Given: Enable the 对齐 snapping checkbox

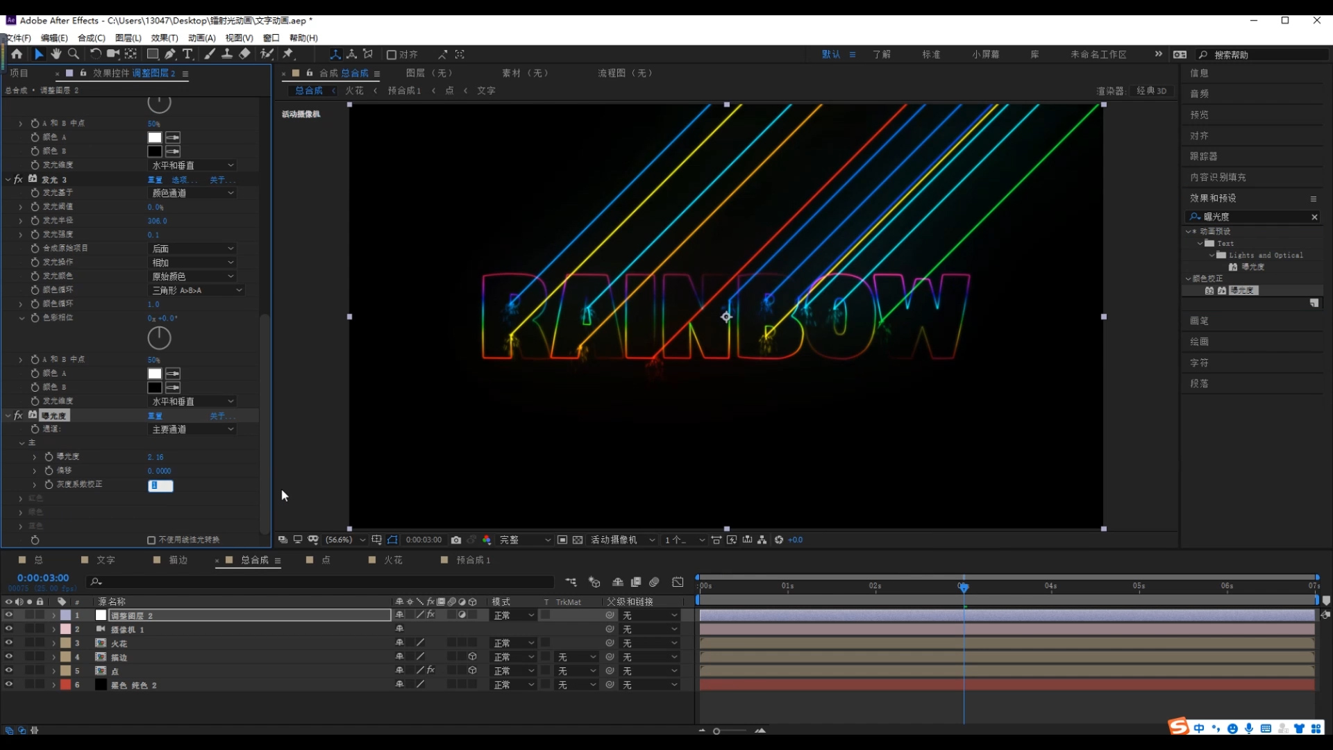Looking at the screenshot, I should 392,55.
